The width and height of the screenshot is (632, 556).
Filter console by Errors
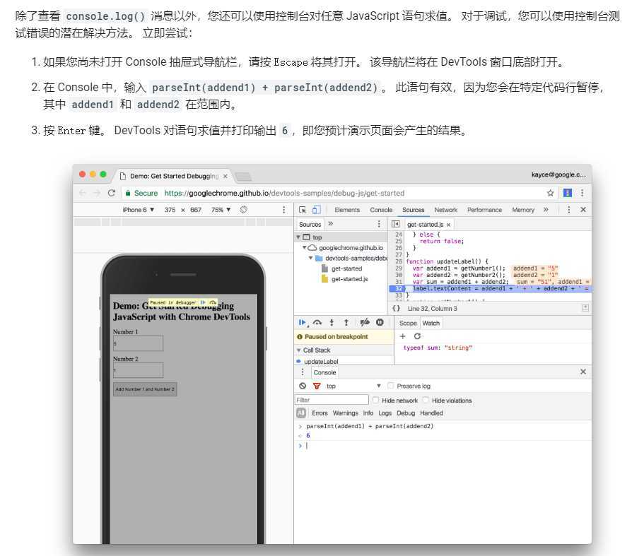pos(320,413)
